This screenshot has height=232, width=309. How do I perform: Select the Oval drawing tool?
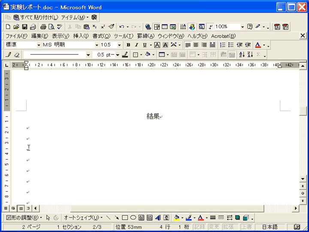pos(133,217)
